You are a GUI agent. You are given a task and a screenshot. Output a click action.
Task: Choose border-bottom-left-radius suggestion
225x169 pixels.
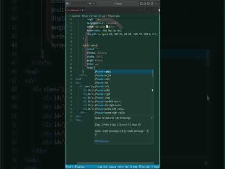(x=123, y=109)
